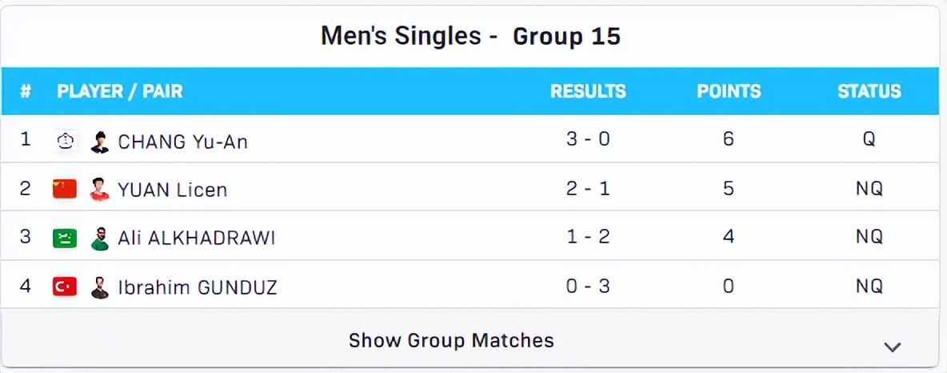Open YUAN Licen player name link
The image size is (947, 373).
pos(172,190)
